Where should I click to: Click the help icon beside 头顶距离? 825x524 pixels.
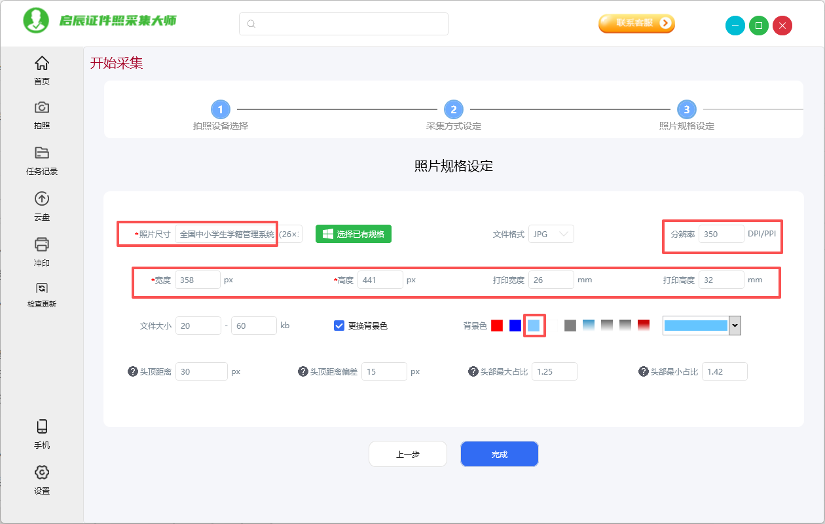[x=132, y=371]
